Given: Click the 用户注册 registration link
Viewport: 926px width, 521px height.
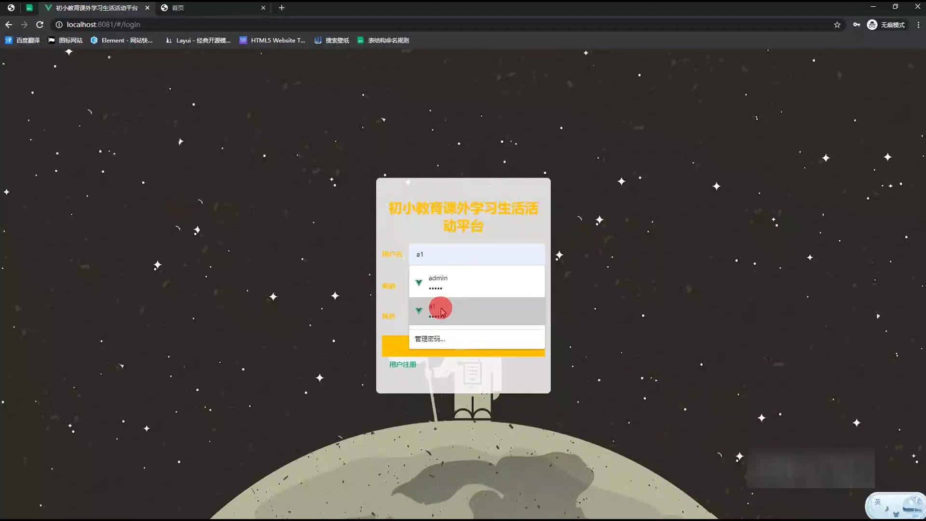Looking at the screenshot, I should pyautogui.click(x=403, y=365).
